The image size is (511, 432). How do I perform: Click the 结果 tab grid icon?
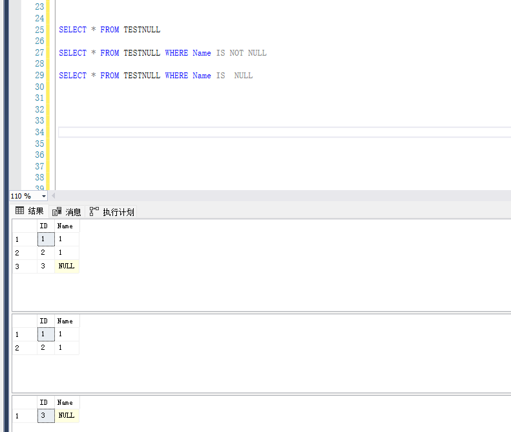20,211
